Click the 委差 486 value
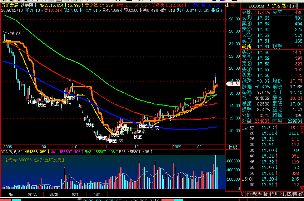Image resolution: width=304 pixels, height=201 pixels. (x=299, y=13)
